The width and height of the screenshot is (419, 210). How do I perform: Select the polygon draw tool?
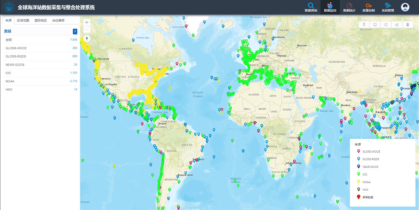click(397, 25)
